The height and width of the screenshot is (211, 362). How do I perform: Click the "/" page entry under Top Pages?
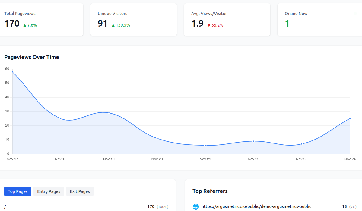5,206
